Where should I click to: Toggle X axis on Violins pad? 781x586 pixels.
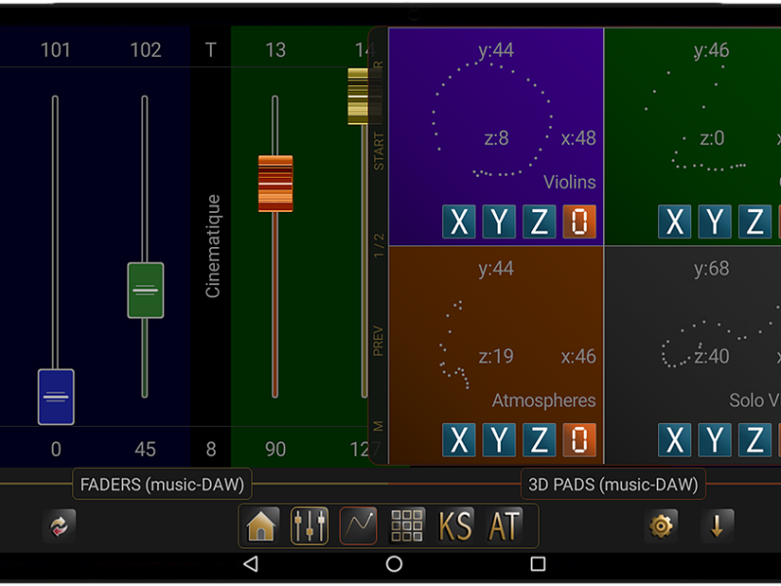tap(459, 222)
